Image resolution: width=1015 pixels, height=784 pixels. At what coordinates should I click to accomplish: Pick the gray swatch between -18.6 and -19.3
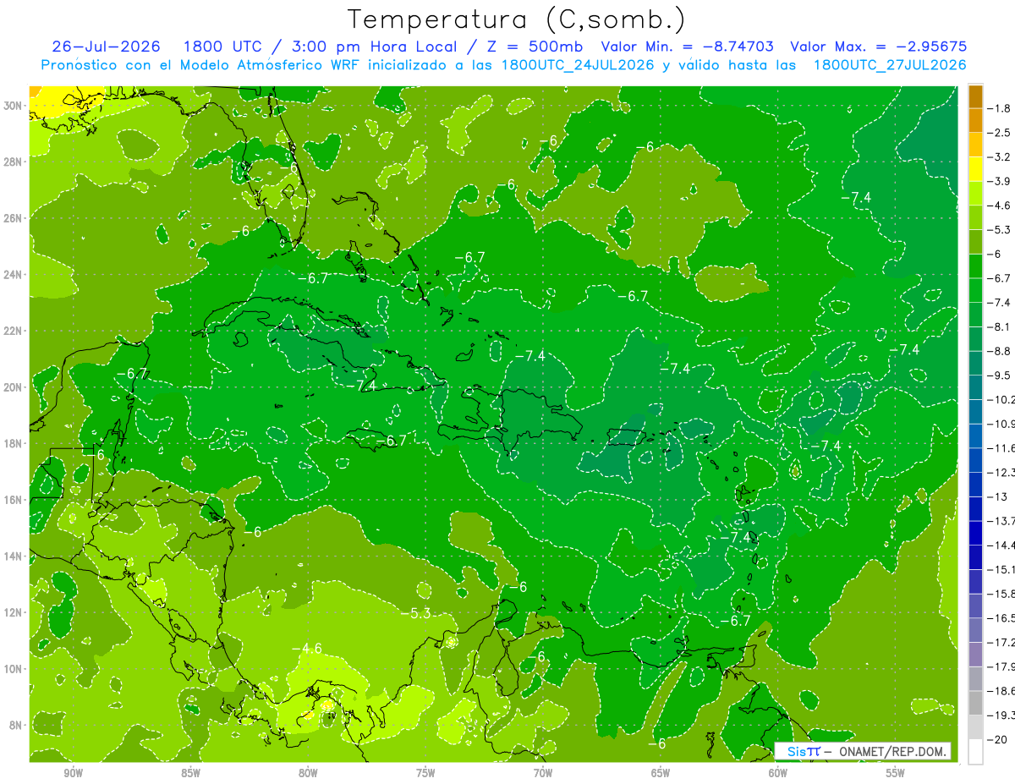tap(975, 703)
